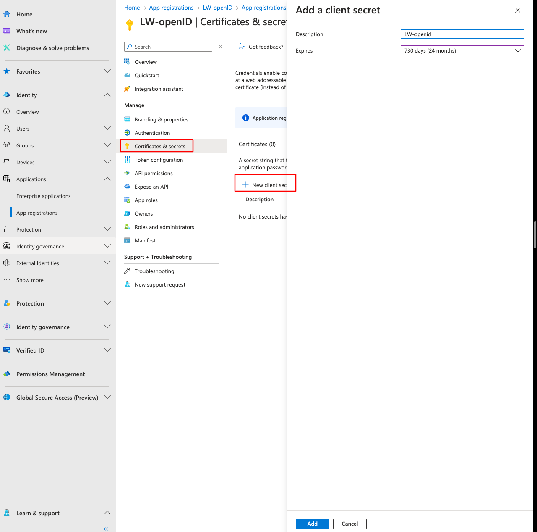The height and width of the screenshot is (532, 537).
Task: Click the Favorites star icon
Action: pos(7,71)
